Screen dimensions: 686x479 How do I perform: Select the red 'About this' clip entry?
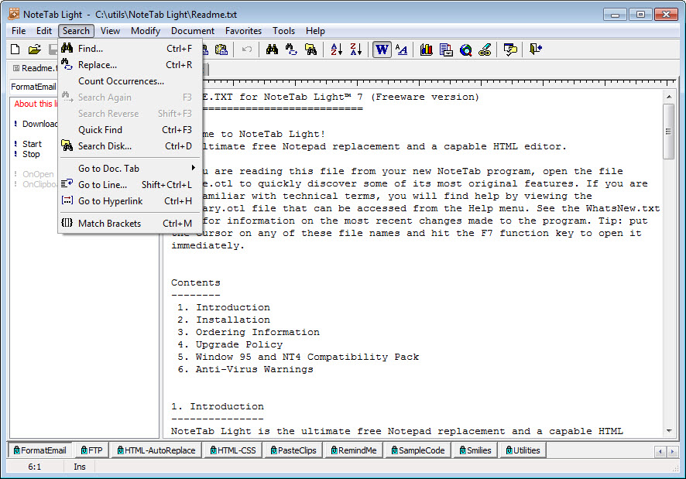pos(36,104)
